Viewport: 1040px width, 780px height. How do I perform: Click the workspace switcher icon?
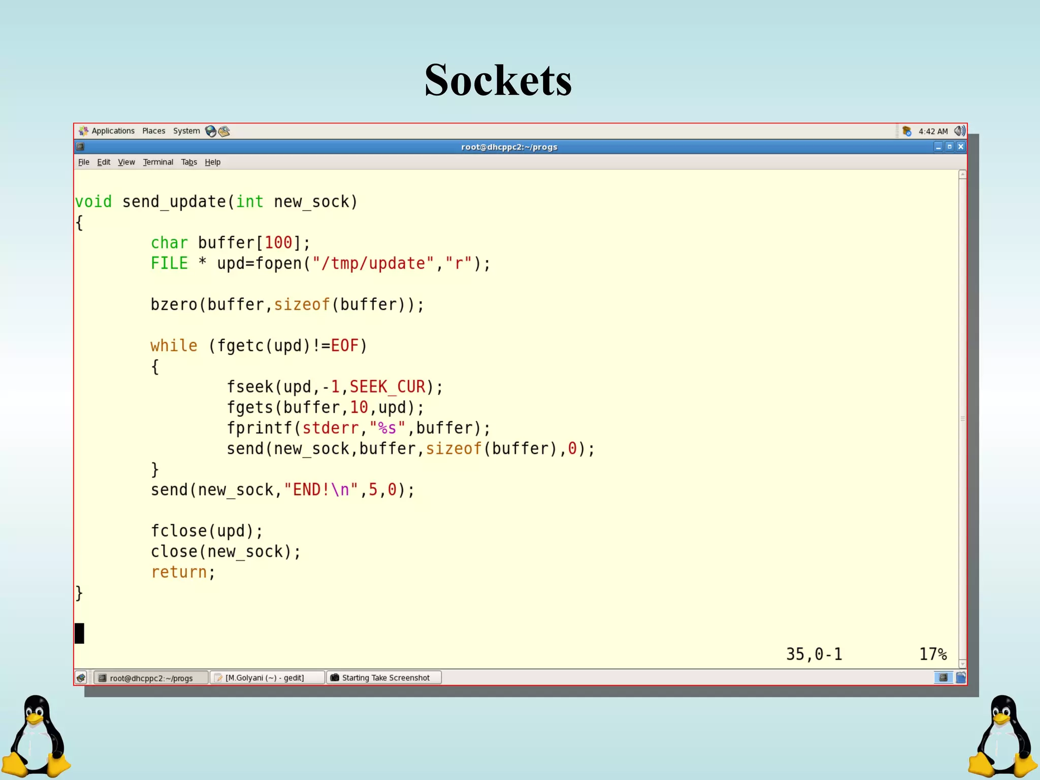point(943,677)
